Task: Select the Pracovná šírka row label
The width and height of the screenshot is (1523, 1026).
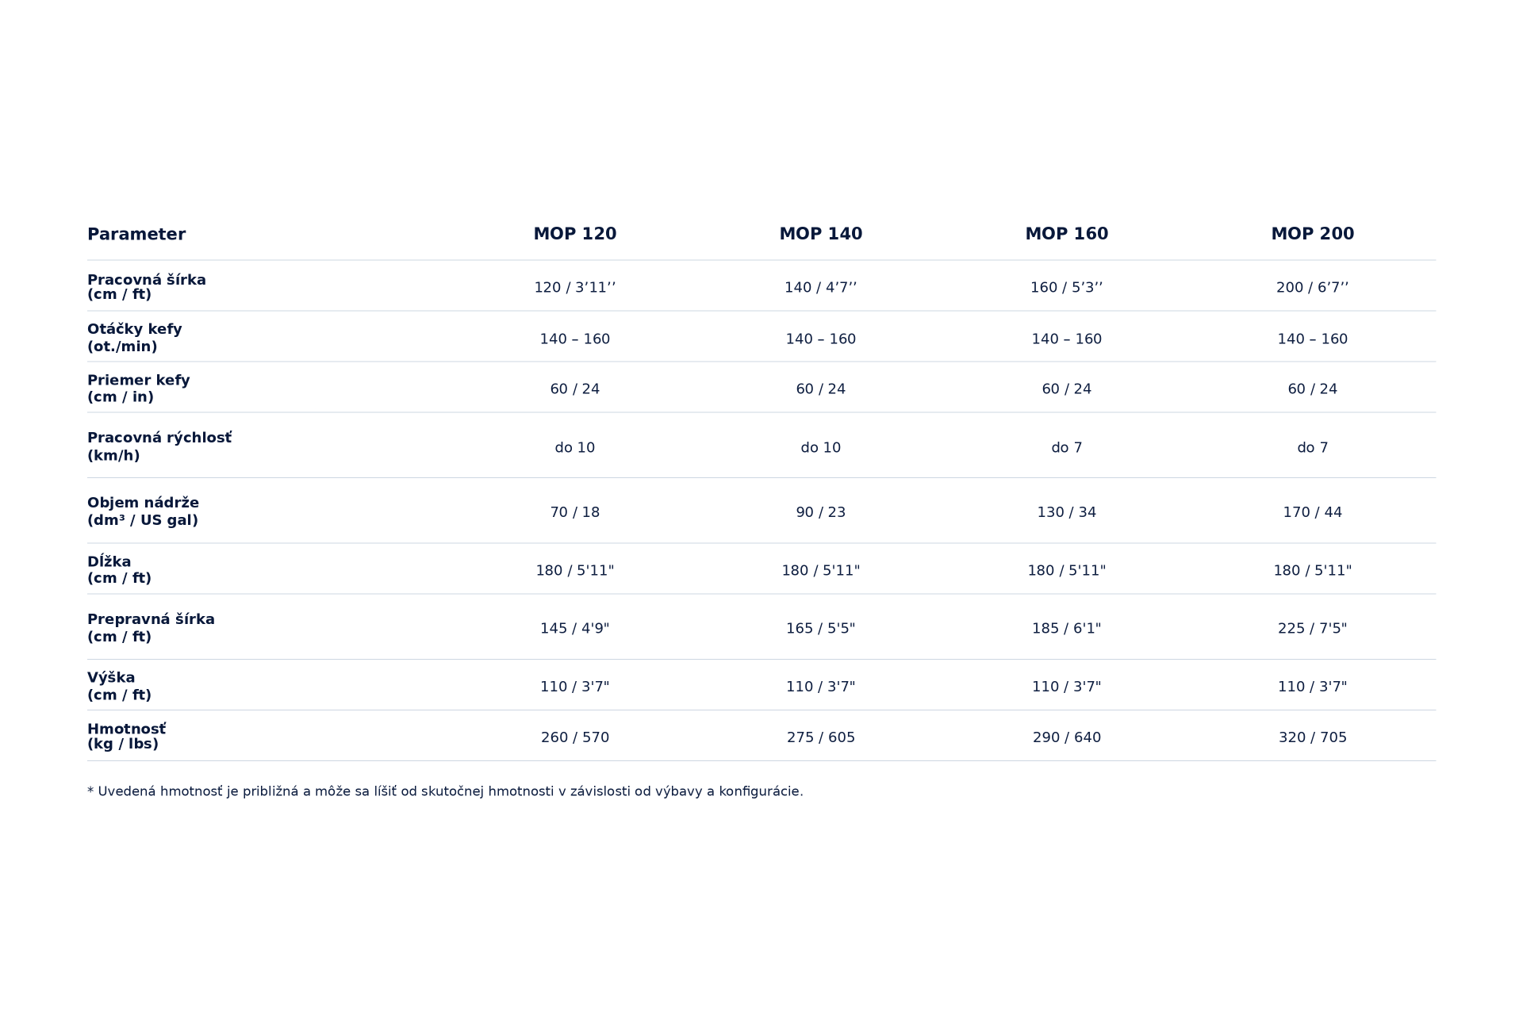Action: (147, 287)
